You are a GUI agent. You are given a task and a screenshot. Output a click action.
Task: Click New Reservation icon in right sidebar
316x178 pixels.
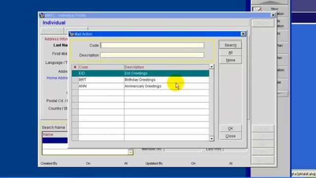[257, 9]
